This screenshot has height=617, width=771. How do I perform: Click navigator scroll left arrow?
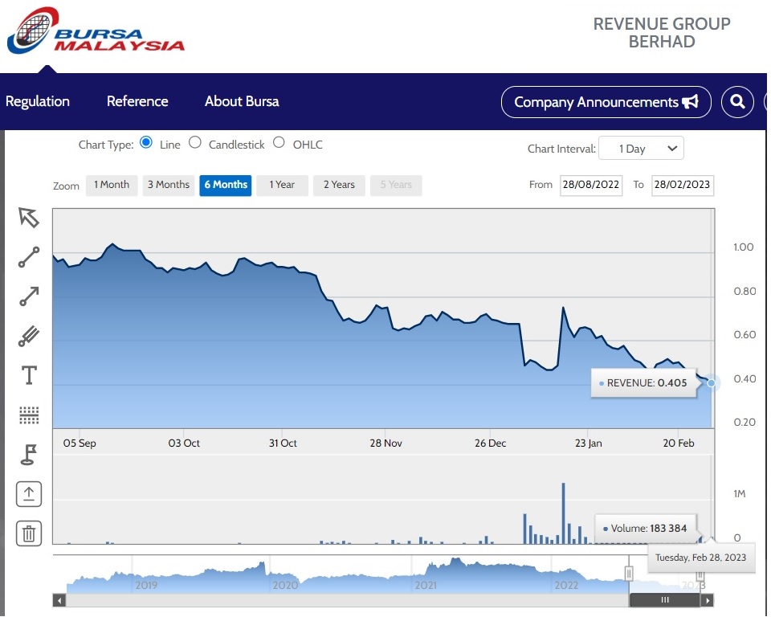click(59, 600)
